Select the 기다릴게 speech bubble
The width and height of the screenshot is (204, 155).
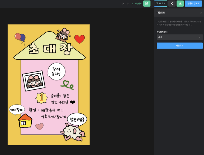pyautogui.click(x=17, y=110)
